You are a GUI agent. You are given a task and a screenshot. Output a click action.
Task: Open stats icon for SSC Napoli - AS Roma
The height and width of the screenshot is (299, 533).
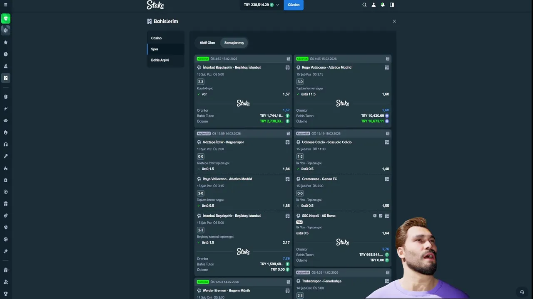[x=387, y=216]
